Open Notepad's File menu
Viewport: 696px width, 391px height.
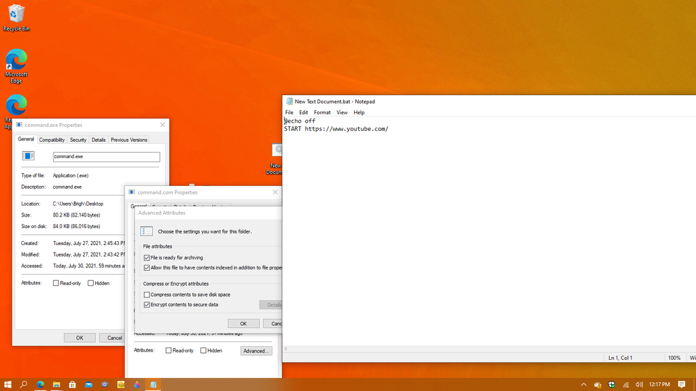(x=289, y=113)
